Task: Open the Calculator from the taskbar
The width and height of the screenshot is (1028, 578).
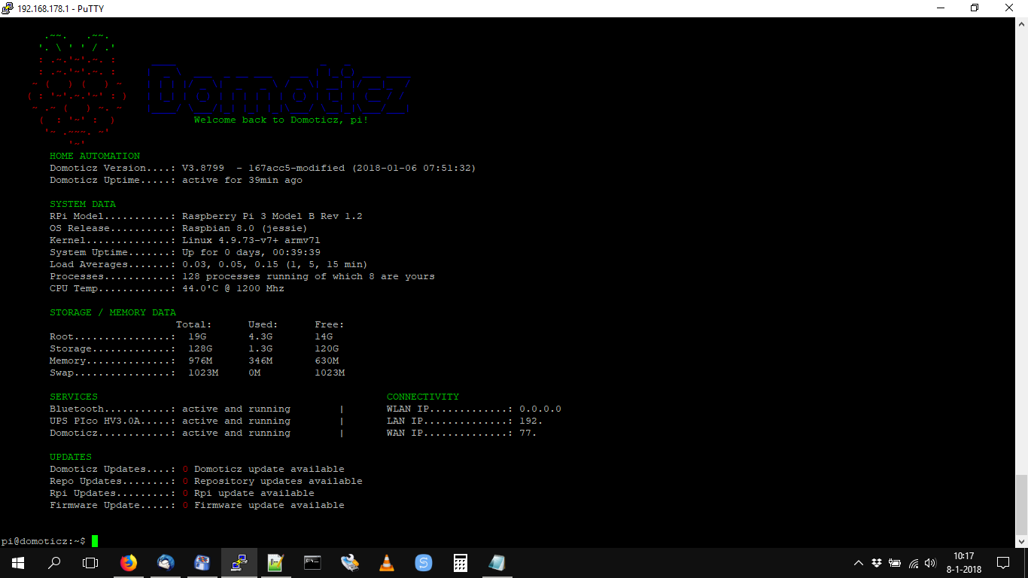Action: pos(461,562)
